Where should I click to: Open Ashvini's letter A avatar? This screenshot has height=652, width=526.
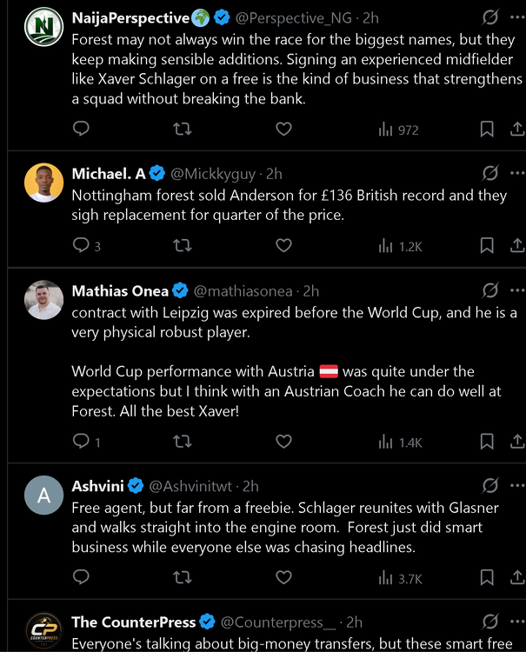coord(43,495)
